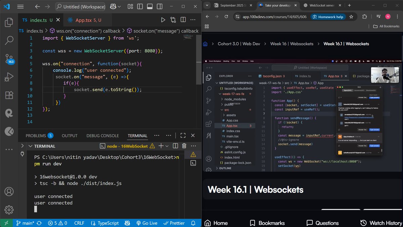Viewport: 403px width, 227px height.
Task: Open the new terminal launch profile dropdown
Action: [167, 146]
